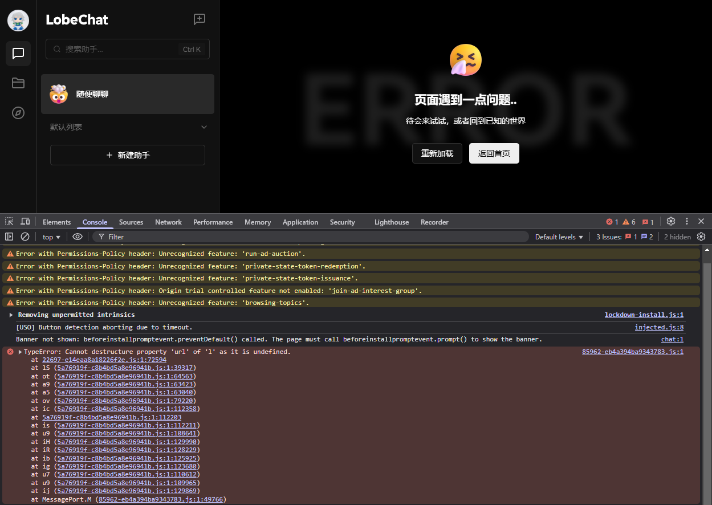Open stack link at ov :1:79220
Image resolution: width=712 pixels, height=505 pixels.
pyautogui.click(x=124, y=401)
